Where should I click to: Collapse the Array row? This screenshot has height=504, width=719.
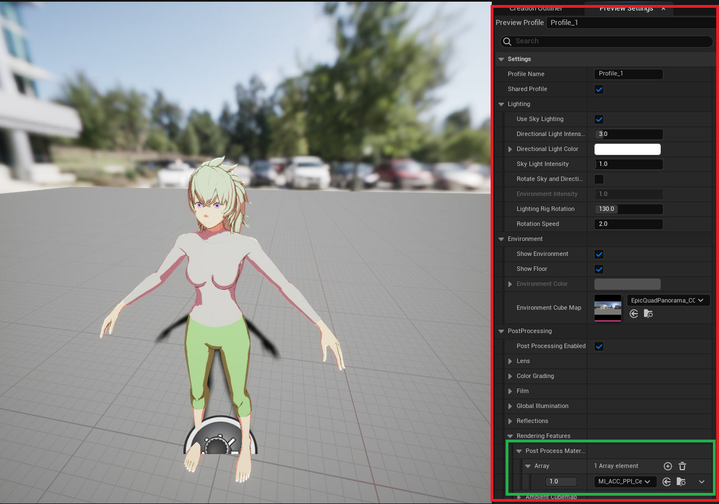528,466
